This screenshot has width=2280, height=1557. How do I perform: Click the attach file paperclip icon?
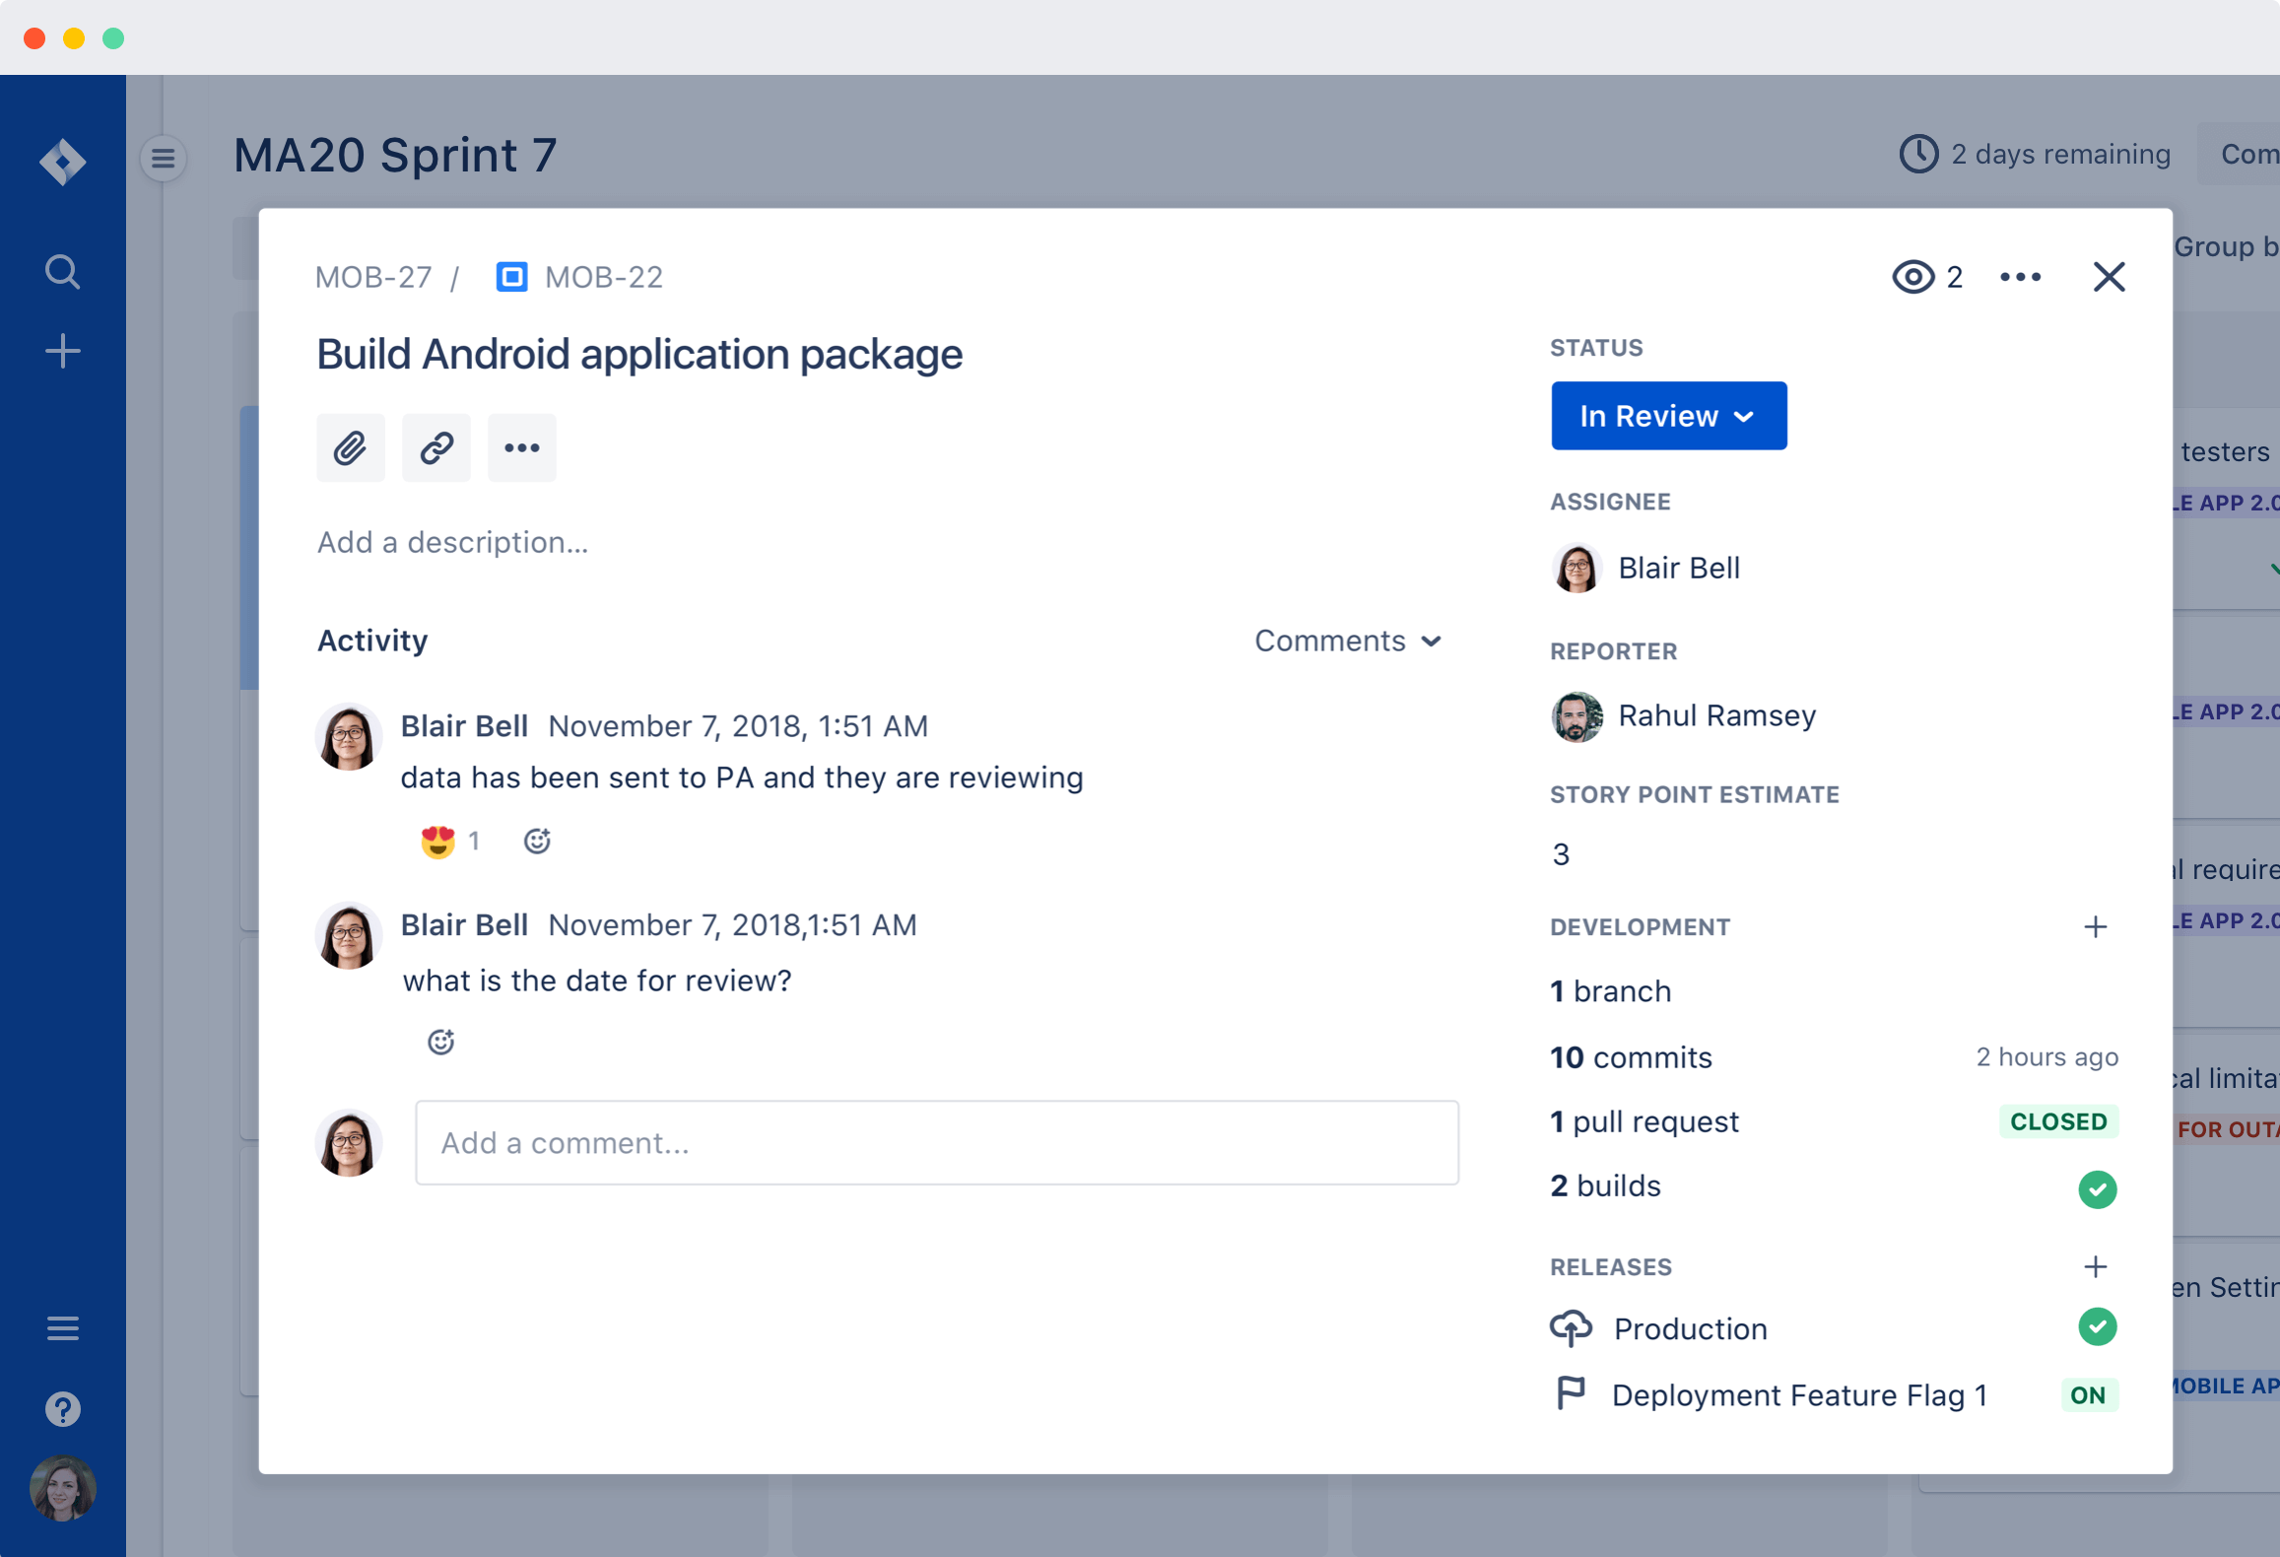pyautogui.click(x=350, y=448)
